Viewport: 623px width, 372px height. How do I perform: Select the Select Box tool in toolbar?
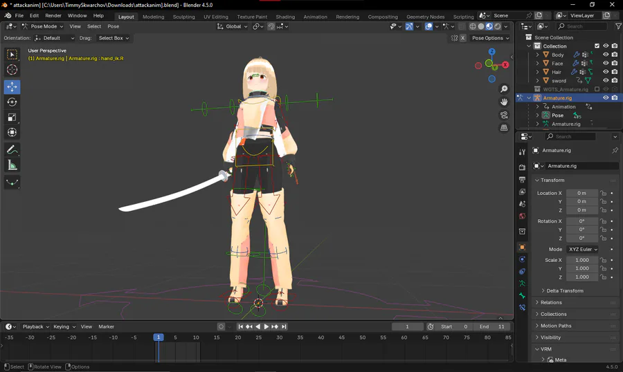[x=12, y=55]
